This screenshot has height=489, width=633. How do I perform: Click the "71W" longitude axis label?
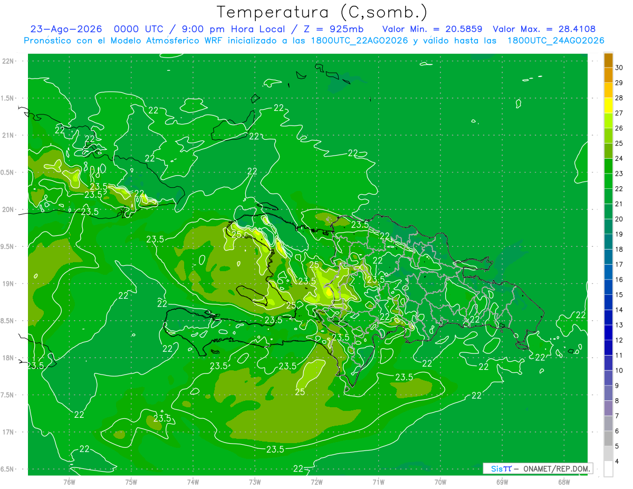[x=378, y=482]
